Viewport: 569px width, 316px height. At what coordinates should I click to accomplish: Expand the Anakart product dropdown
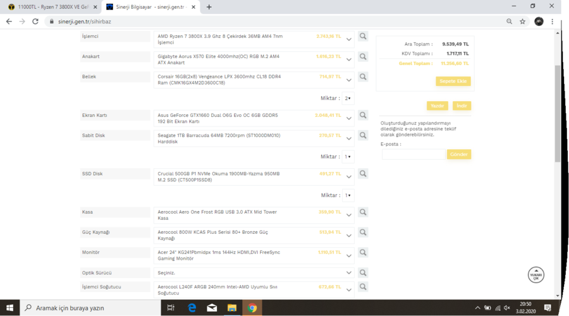[349, 59]
